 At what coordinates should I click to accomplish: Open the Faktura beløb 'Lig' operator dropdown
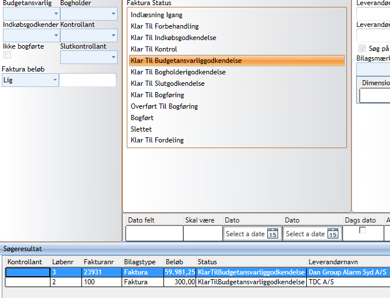[30, 80]
